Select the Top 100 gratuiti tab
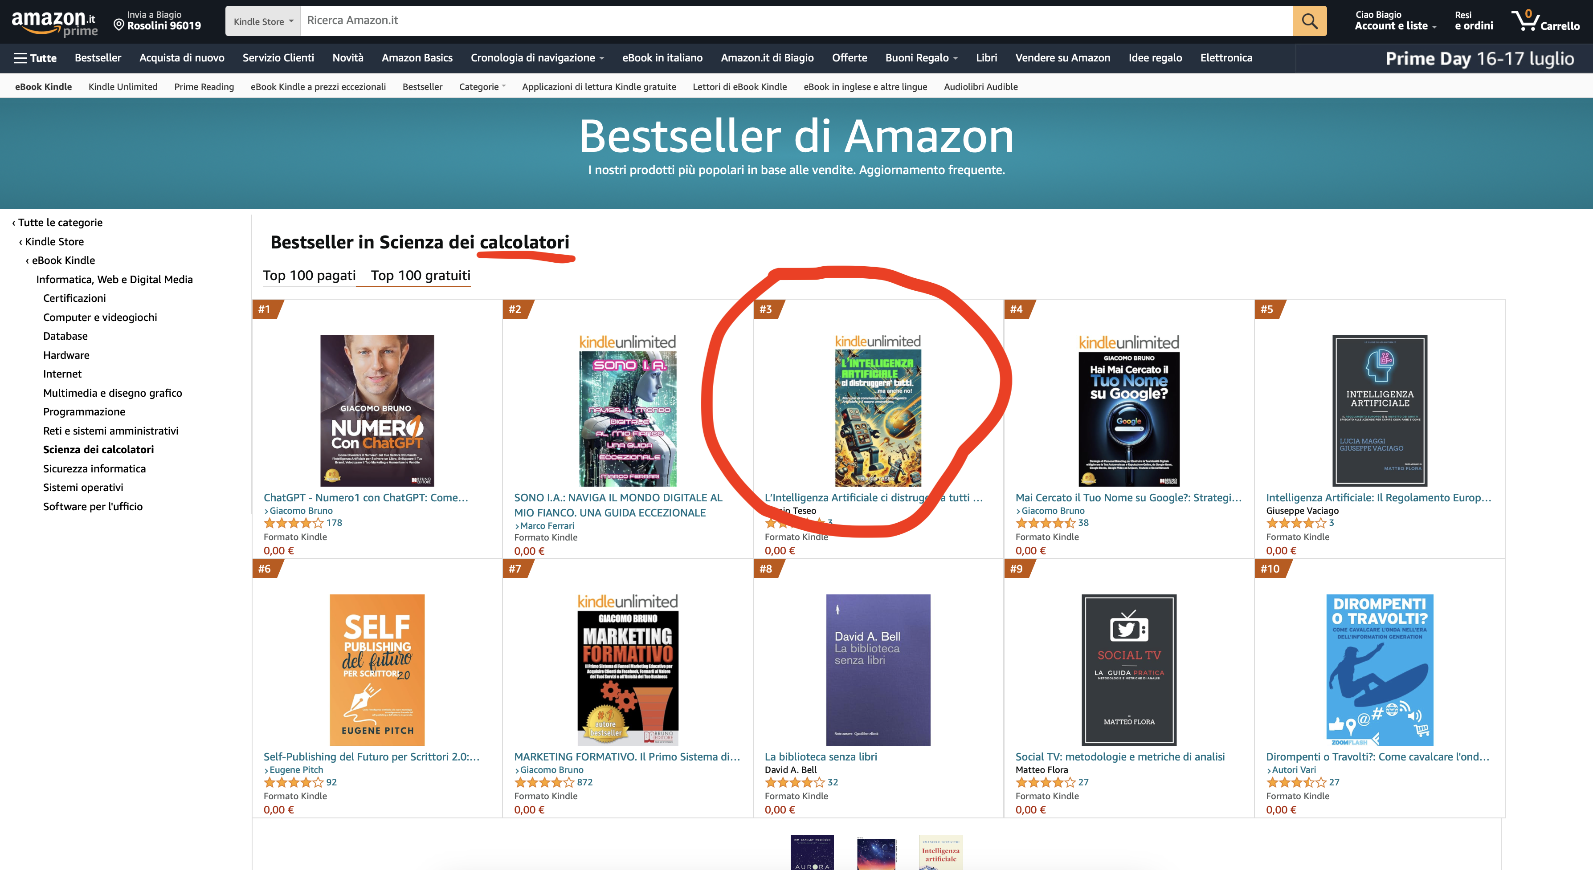The width and height of the screenshot is (1593, 870). (x=421, y=276)
